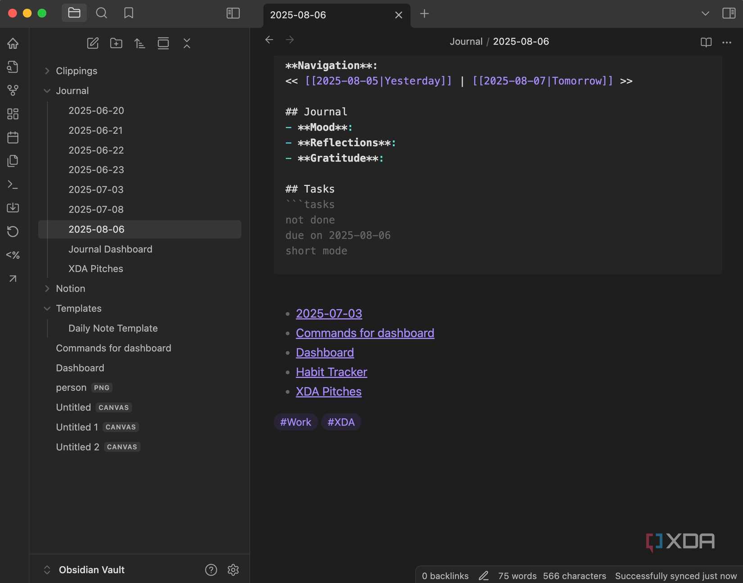Open the 2025-06-23 note in the file tree
743x583 pixels.
(x=96, y=170)
